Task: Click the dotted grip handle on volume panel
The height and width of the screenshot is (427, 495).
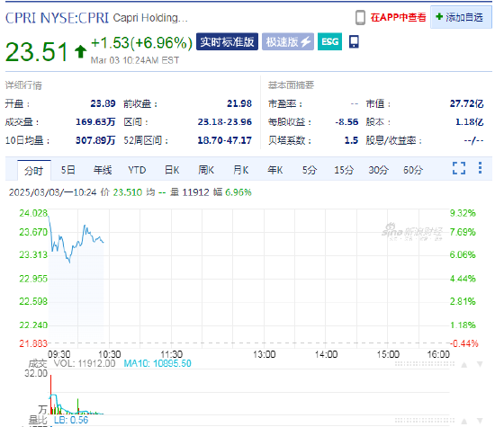Action: 425,364
